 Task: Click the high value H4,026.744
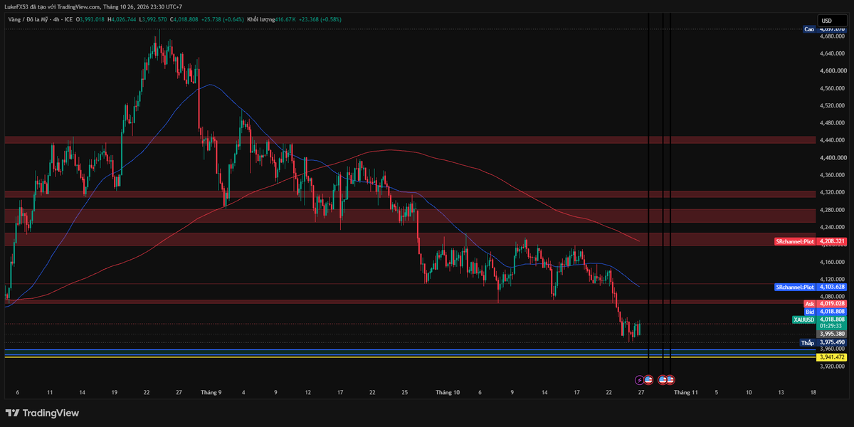[122, 19]
